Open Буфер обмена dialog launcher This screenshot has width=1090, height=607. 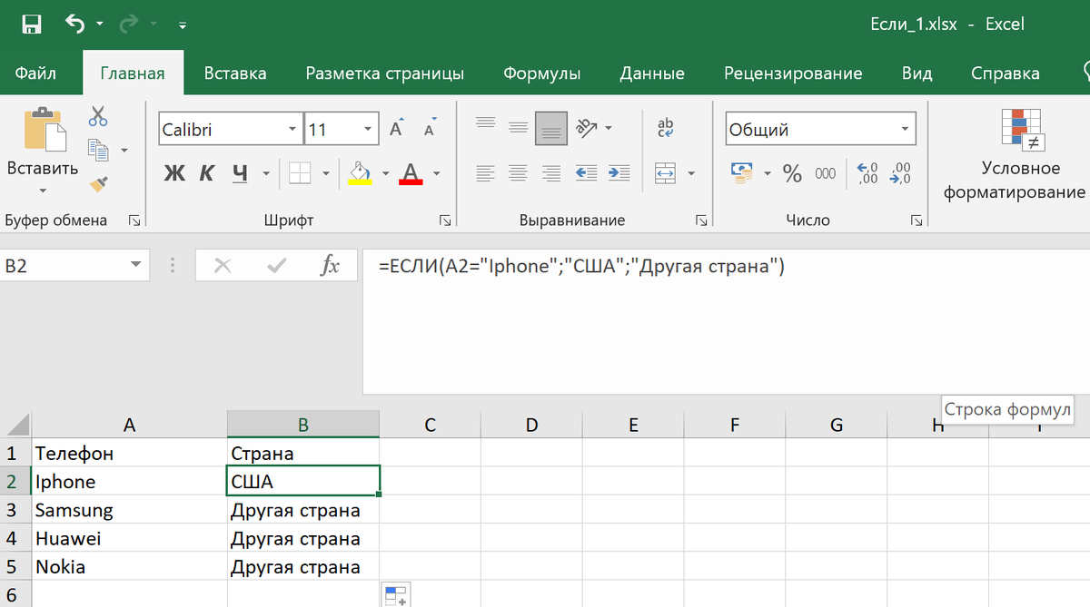(x=134, y=220)
